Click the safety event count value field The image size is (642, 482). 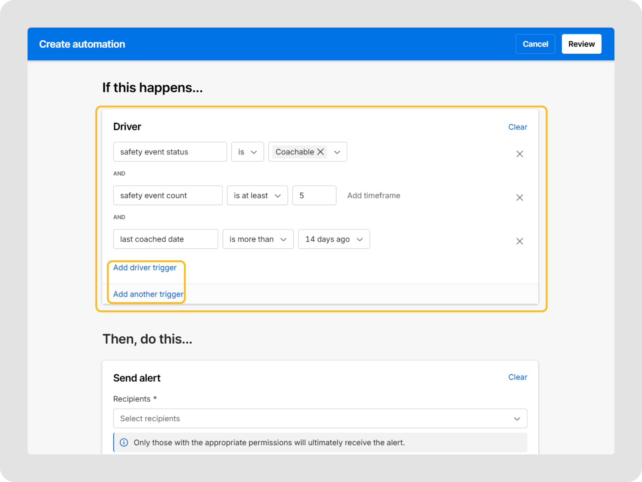(x=314, y=195)
